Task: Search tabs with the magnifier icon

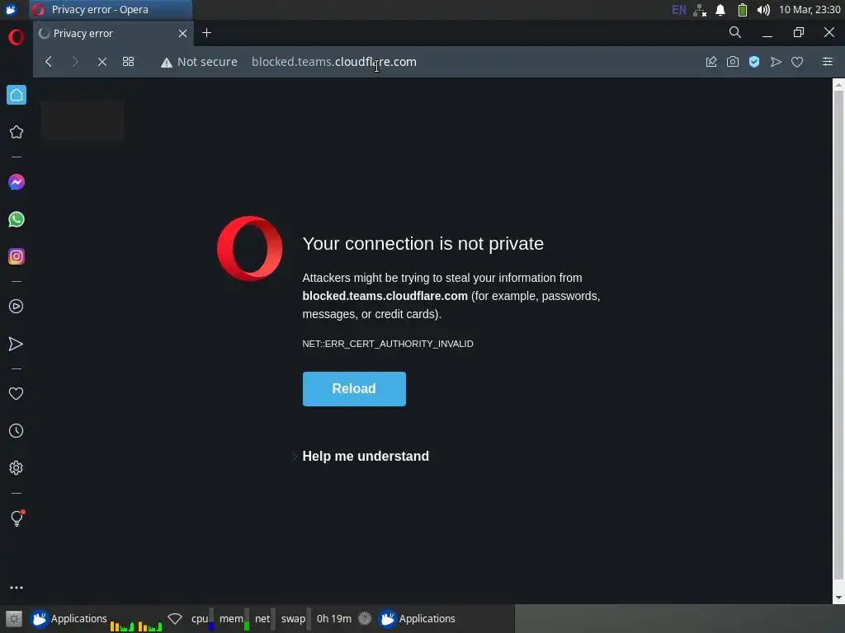Action: point(735,33)
